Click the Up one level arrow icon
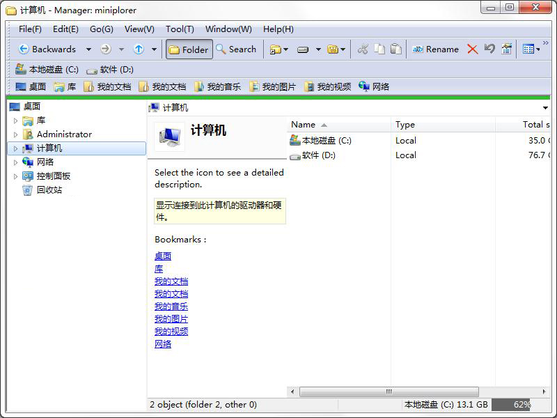 [x=139, y=49]
